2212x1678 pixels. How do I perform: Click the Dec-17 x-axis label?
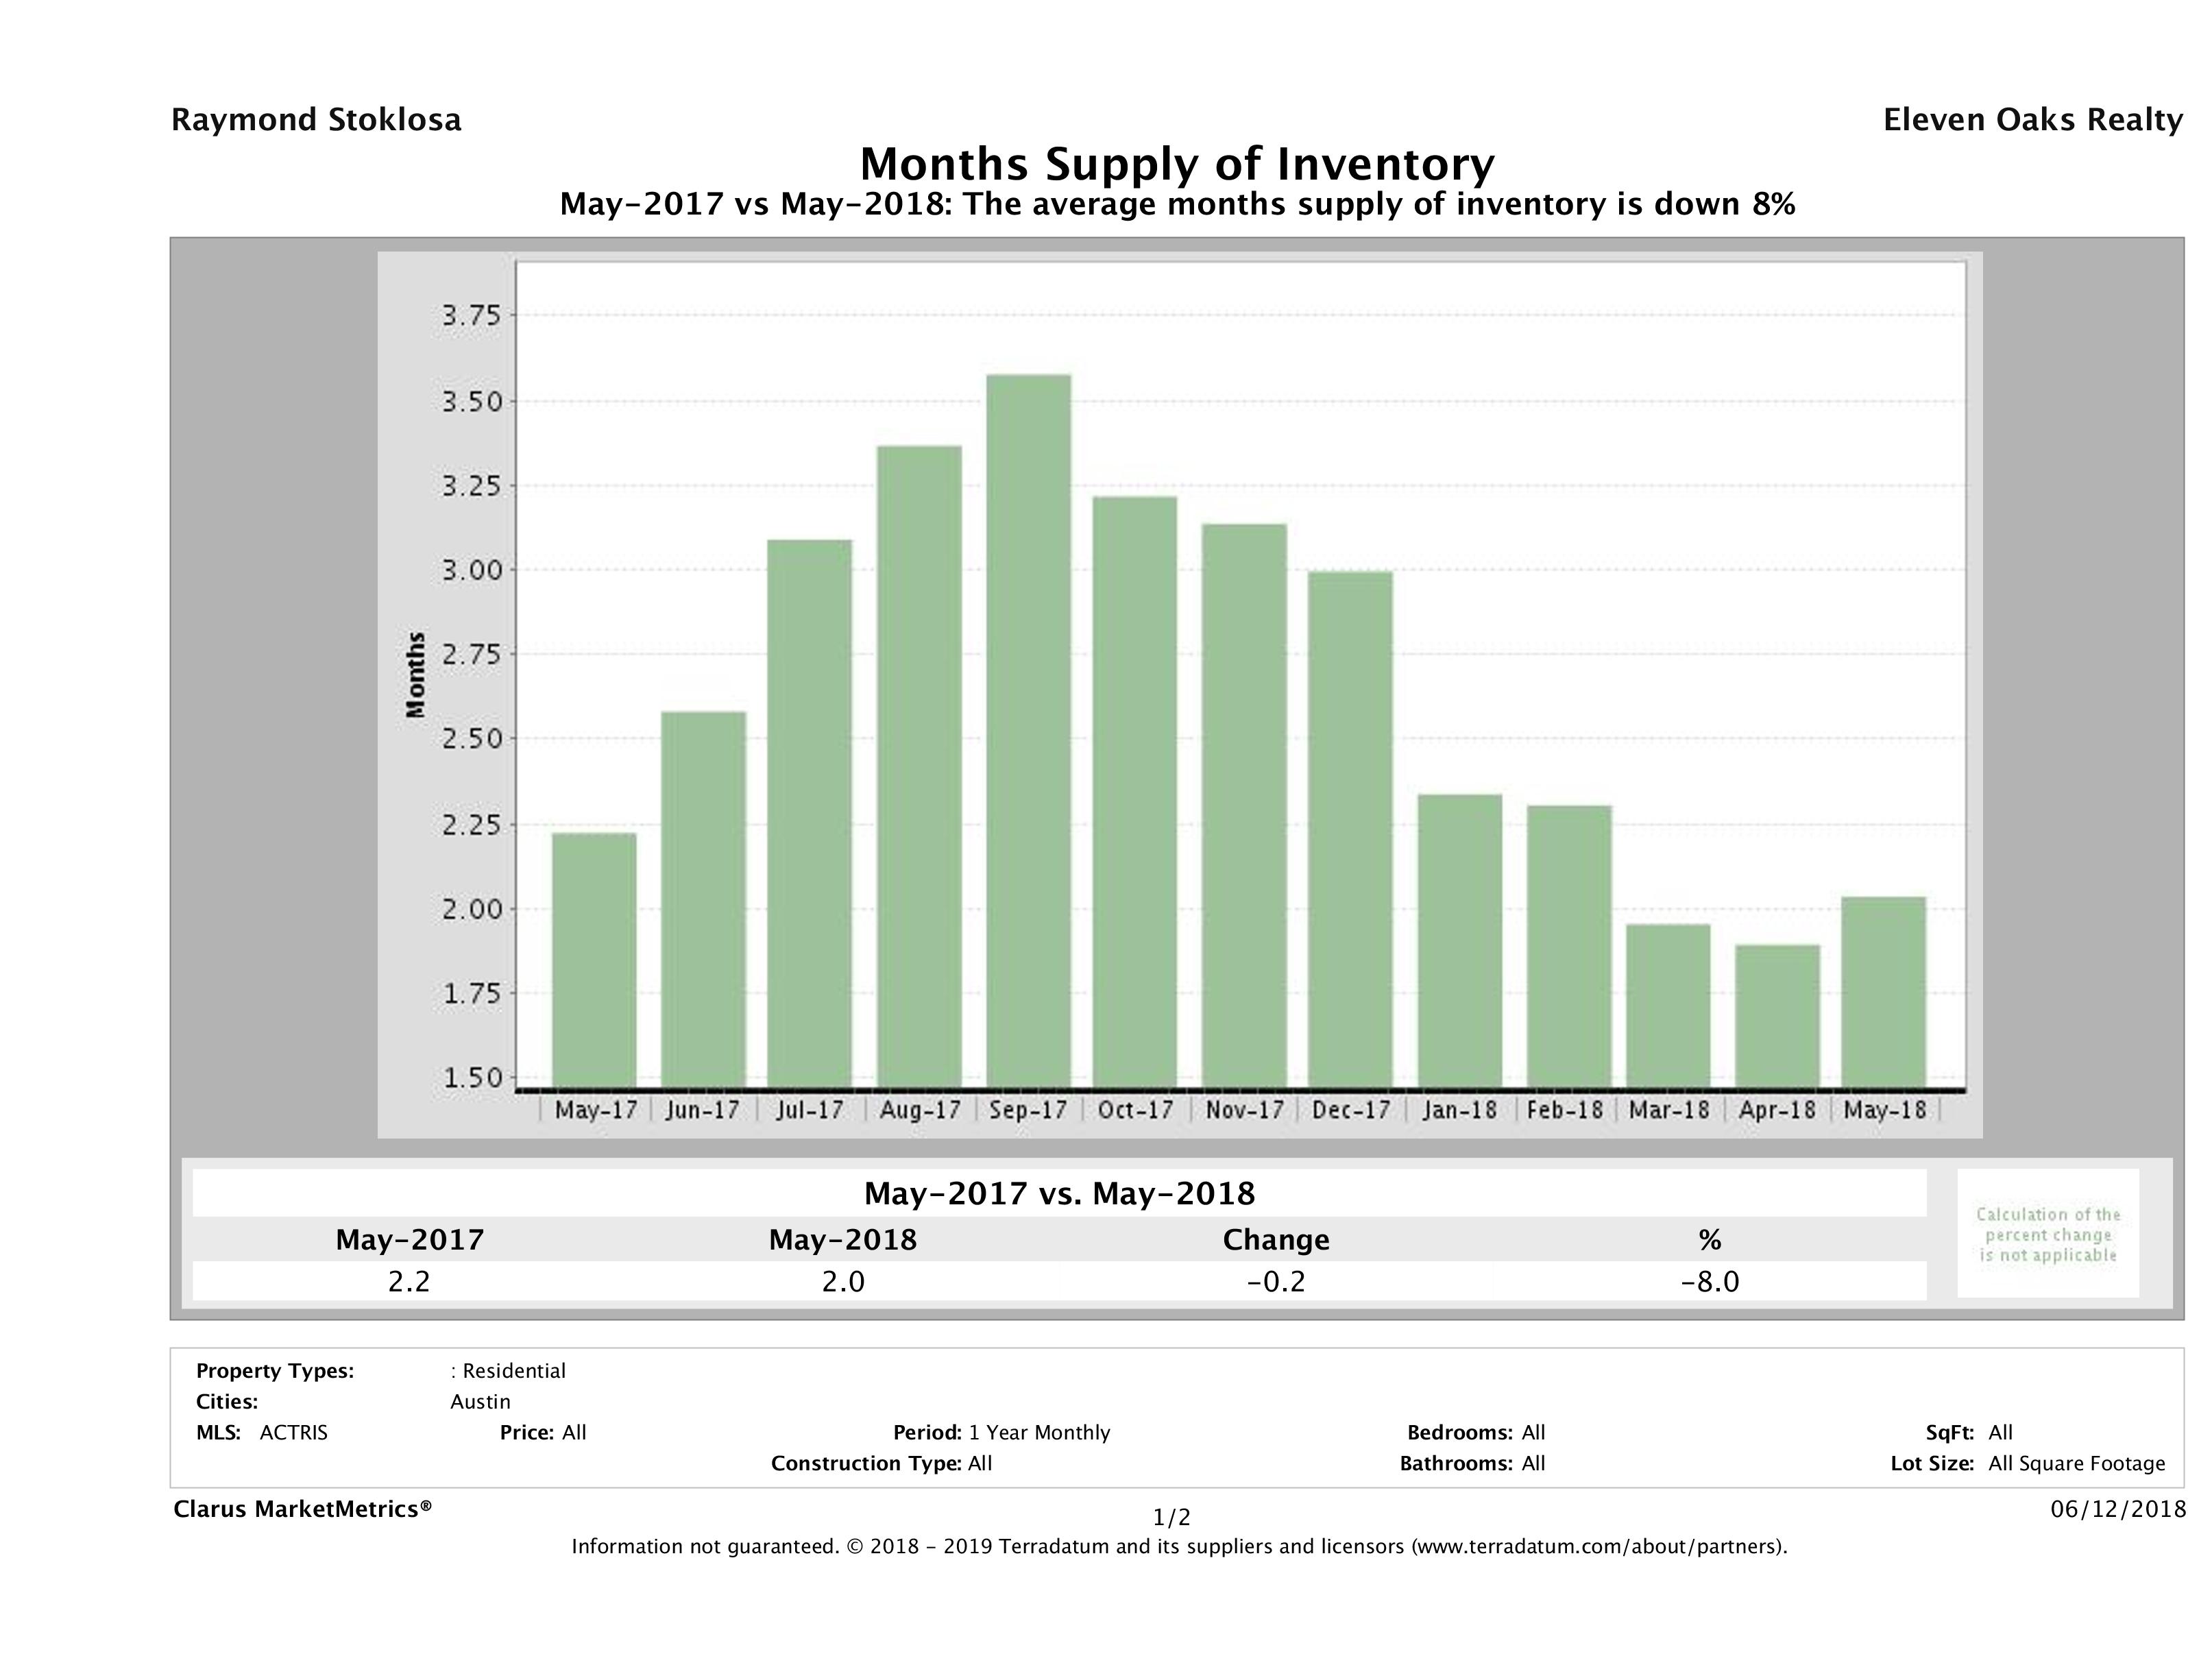click(x=1351, y=1110)
